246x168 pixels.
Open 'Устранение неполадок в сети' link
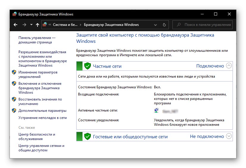point(43,117)
